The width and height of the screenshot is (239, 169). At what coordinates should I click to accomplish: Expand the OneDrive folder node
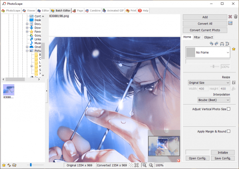(27, 47)
